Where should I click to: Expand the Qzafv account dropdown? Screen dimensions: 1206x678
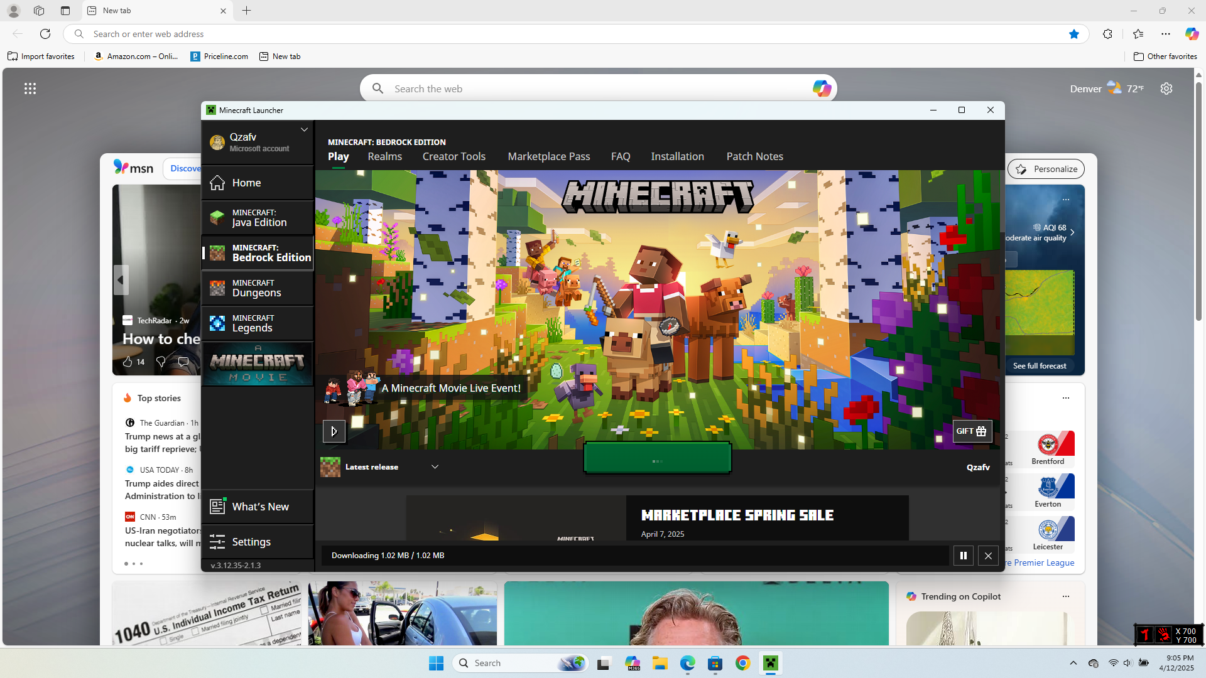click(x=304, y=130)
